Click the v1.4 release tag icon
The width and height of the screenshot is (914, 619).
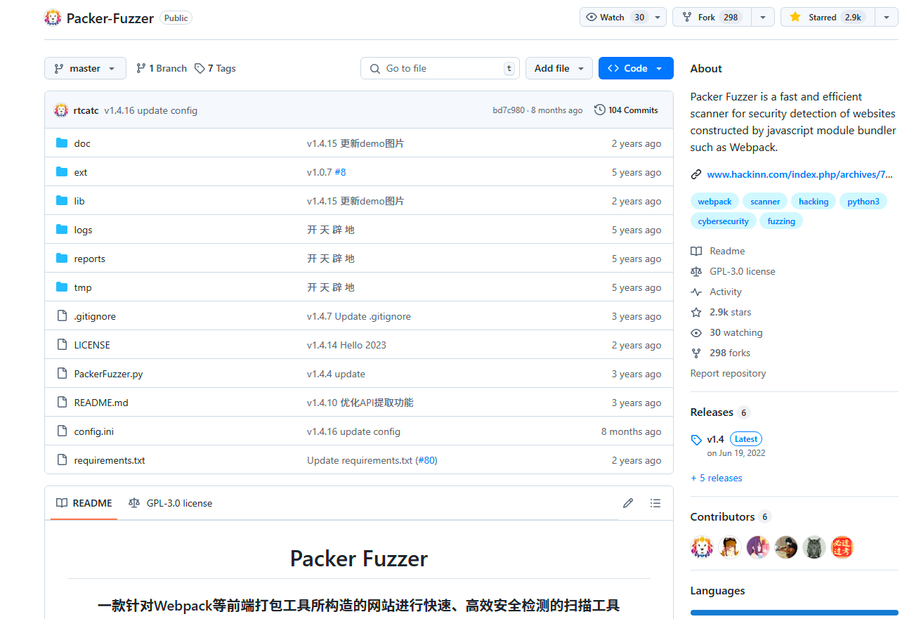696,440
